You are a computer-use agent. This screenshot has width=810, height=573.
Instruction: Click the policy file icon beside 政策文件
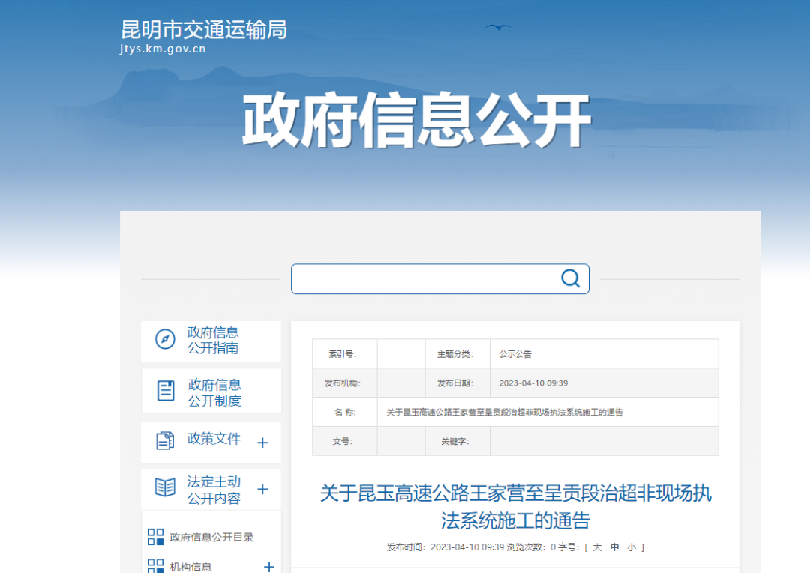coord(166,439)
